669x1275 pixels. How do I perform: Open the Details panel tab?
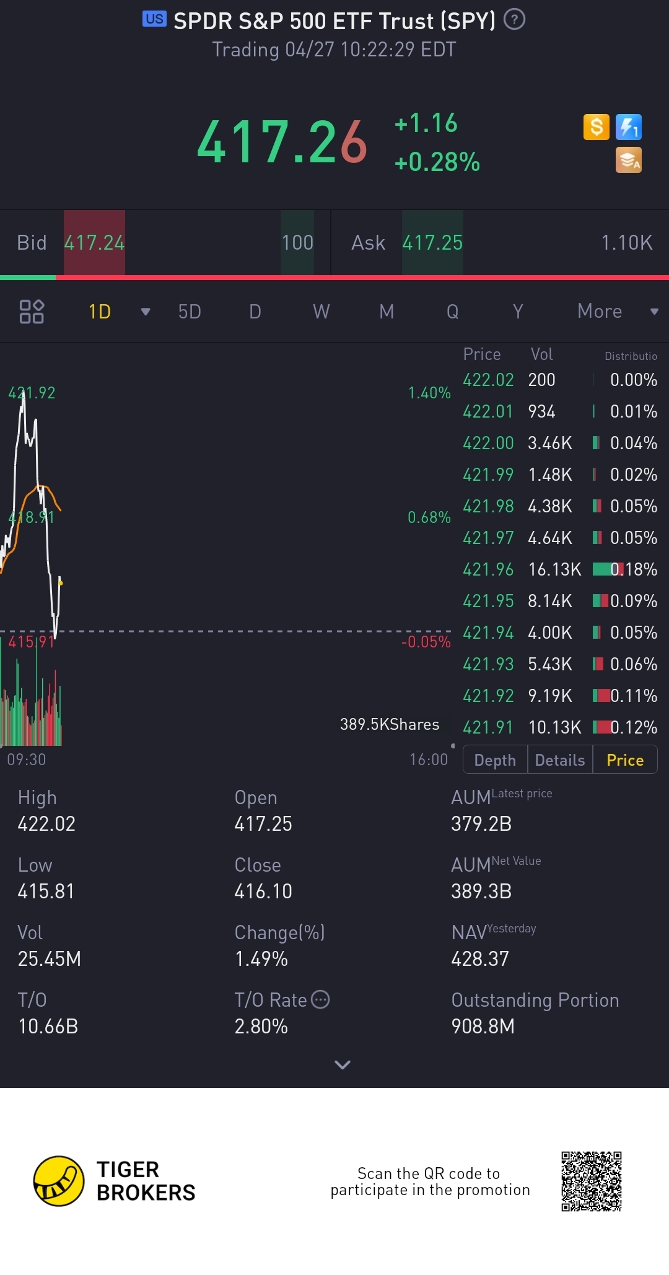(560, 760)
